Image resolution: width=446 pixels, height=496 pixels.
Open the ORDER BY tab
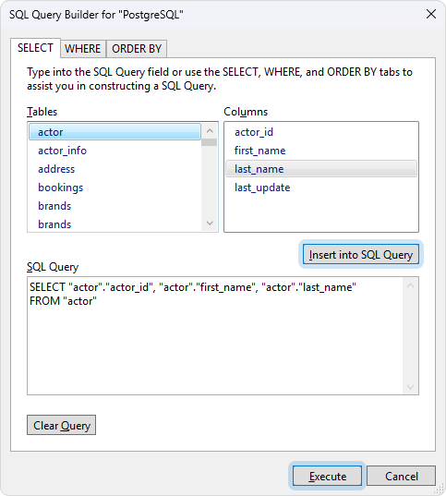(x=137, y=49)
